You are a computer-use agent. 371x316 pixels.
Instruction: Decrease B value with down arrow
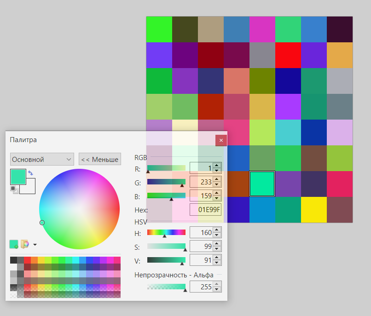[x=217, y=198]
